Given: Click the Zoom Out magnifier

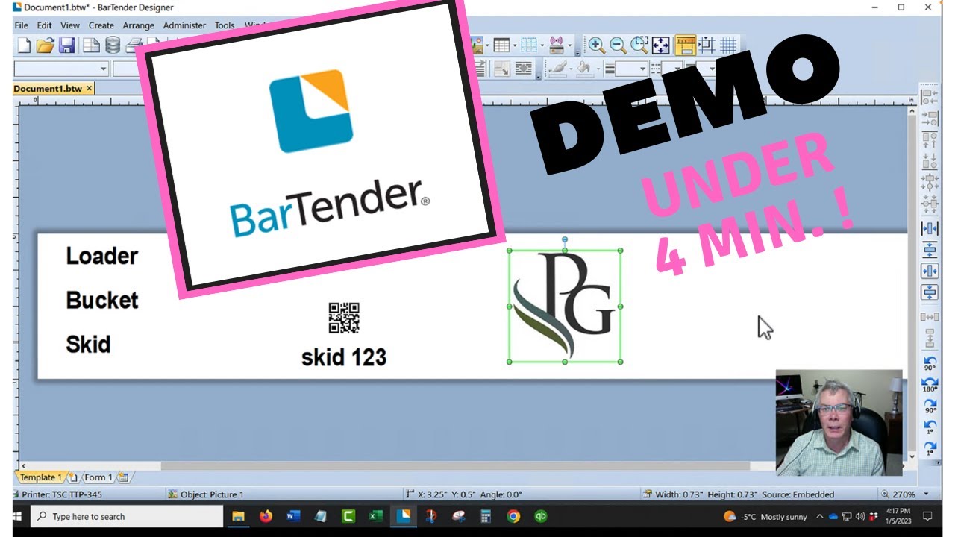Looking at the screenshot, I should 618,45.
